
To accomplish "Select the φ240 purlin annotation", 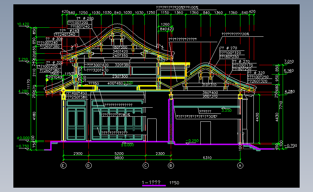I will 69,31.
